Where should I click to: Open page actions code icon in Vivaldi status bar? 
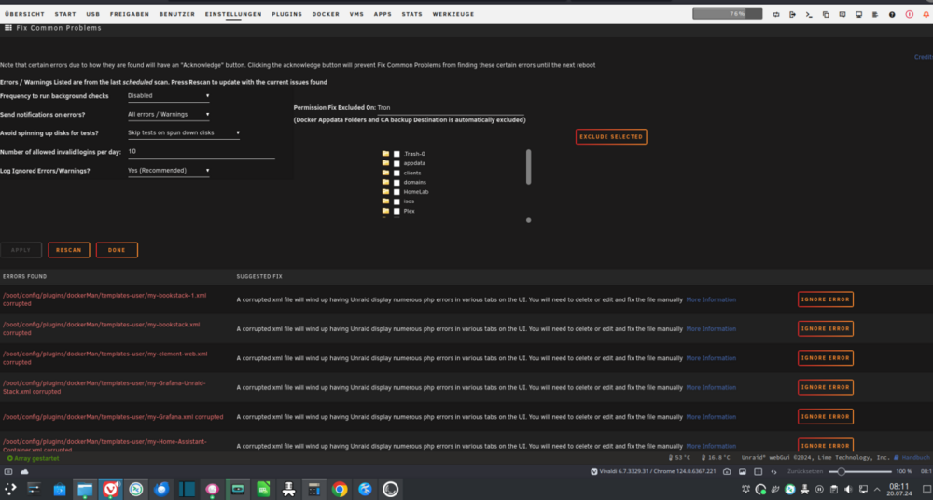pos(773,471)
